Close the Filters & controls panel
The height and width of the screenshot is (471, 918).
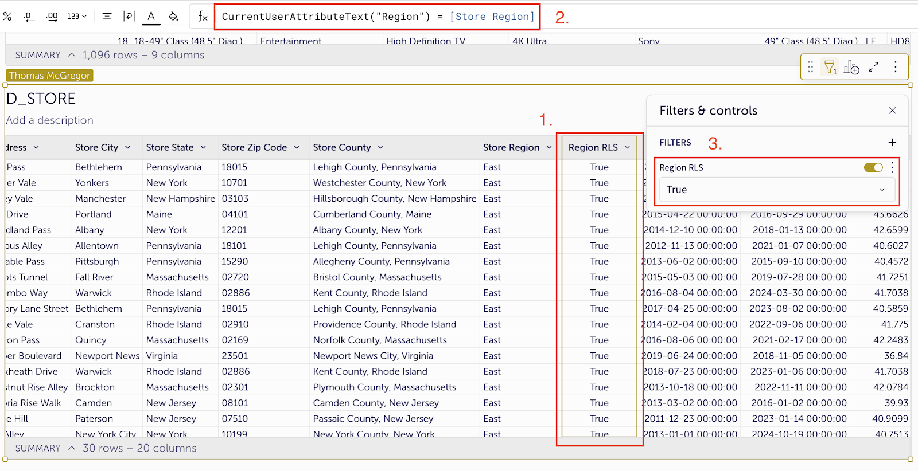pyautogui.click(x=892, y=111)
